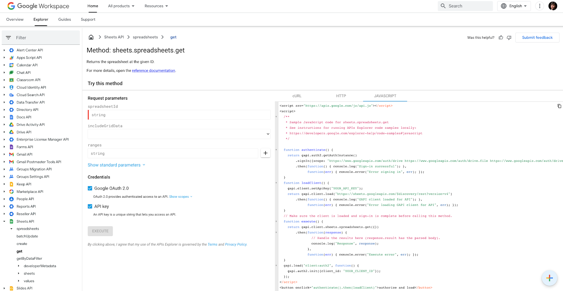
Task: Open the reference documentation link
Action: 153,70
